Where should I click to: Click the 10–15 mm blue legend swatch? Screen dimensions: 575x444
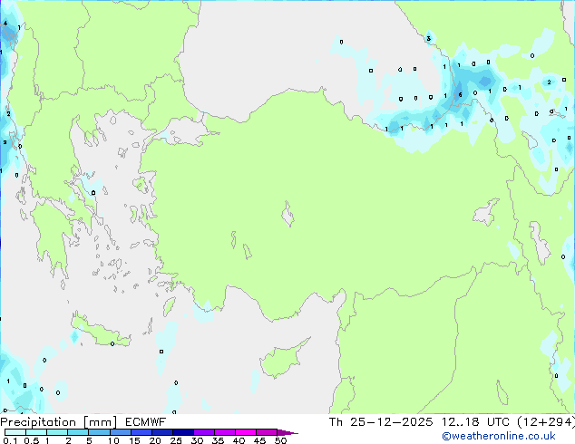(120, 432)
